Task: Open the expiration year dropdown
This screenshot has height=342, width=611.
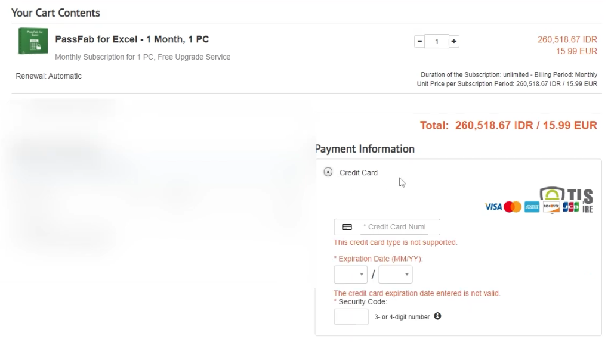Action: (395, 275)
